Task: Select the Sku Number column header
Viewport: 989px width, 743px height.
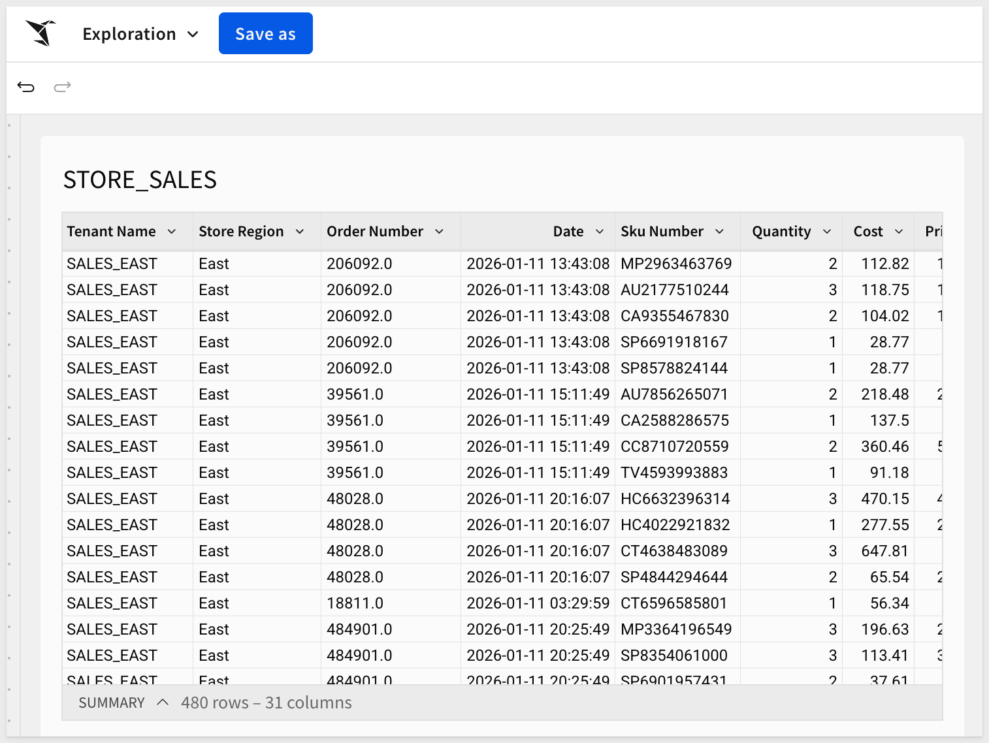Action: point(662,232)
